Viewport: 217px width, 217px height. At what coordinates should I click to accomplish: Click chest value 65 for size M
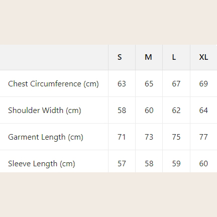click(x=149, y=84)
